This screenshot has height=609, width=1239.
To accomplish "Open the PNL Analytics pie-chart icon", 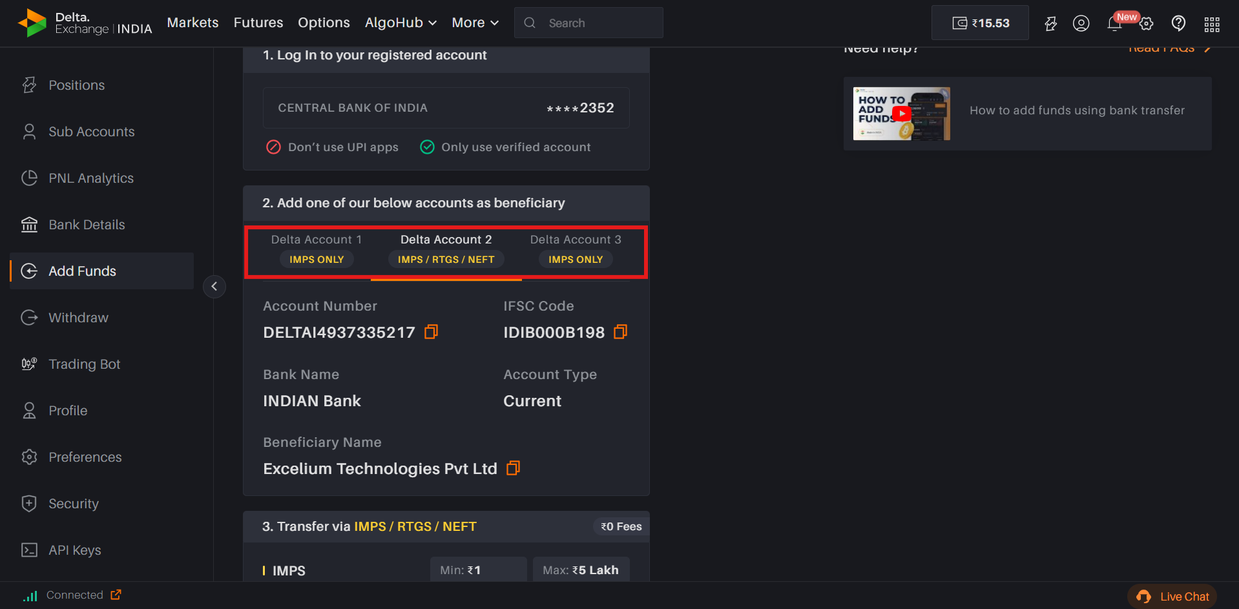I will tap(29, 178).
